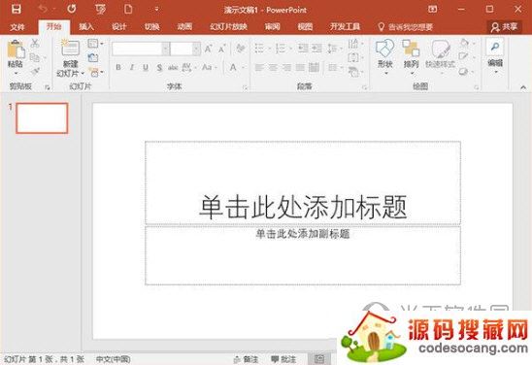
Task: Open the 开发工具 (Developer) tab
Action: coord(345,27)
